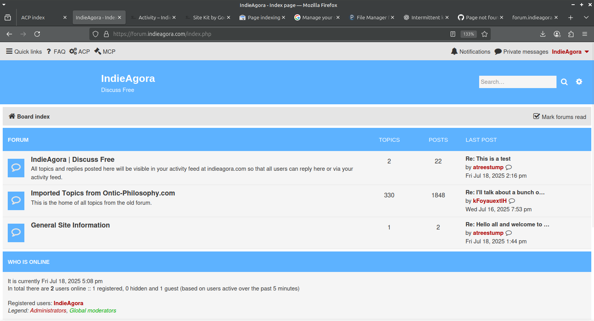Open window menu arrow in title bar
The image size is (594, 321).
click(x=4, y=5)
